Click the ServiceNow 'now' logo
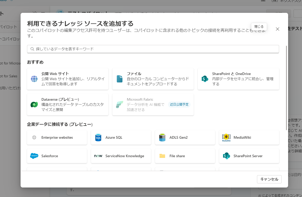302x197 pixels. click(x=98, y=156)
